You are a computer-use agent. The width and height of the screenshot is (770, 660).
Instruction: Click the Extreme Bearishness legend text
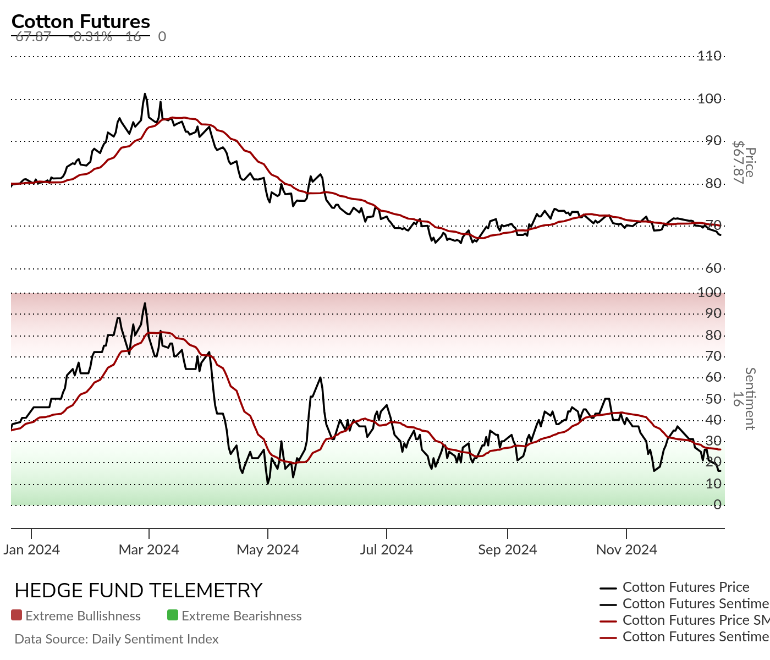tap(241, 616)
